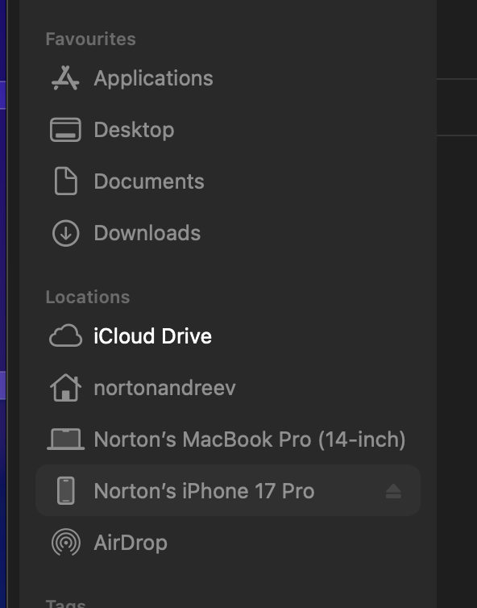
Task: Click the house icon beside nortonandreev
Action: (65, 387)
